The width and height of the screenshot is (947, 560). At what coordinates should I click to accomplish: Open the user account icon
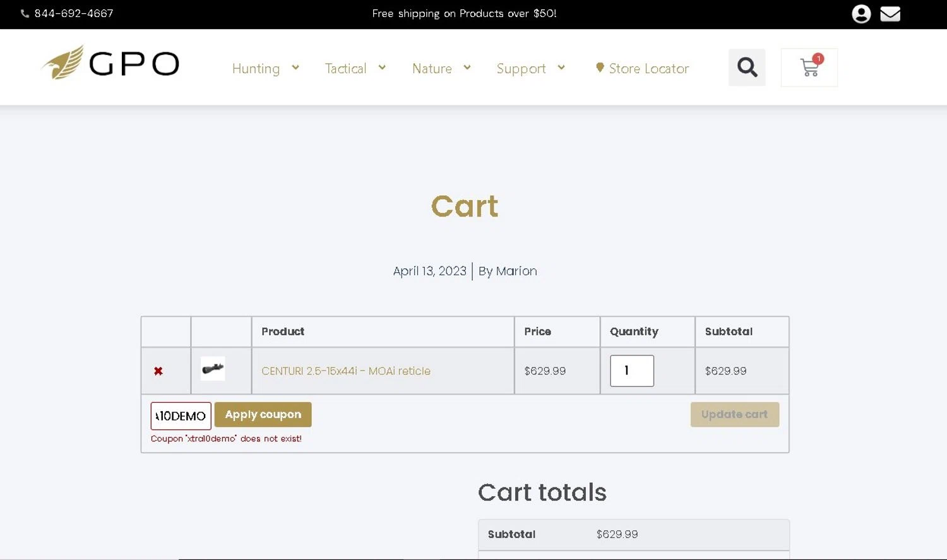[861, 14]
